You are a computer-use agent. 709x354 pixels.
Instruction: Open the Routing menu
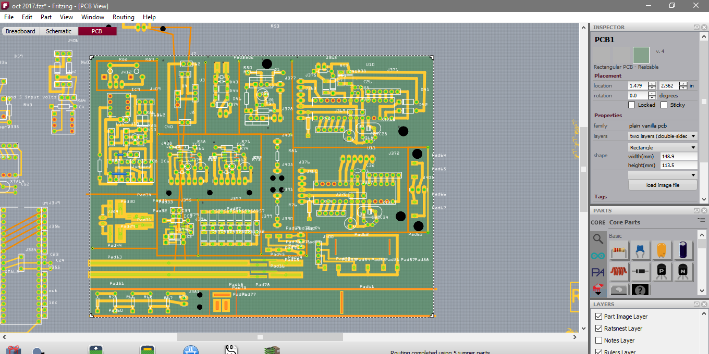[x=123, y=17]
